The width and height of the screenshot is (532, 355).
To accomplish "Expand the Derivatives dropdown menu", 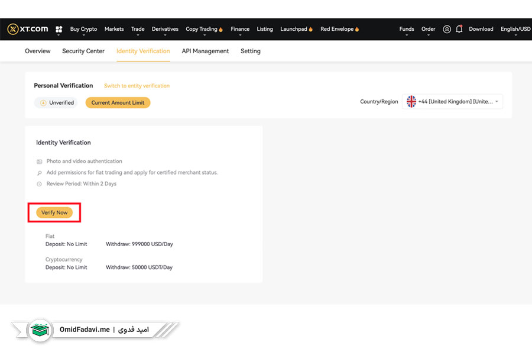I will (165, 29).
